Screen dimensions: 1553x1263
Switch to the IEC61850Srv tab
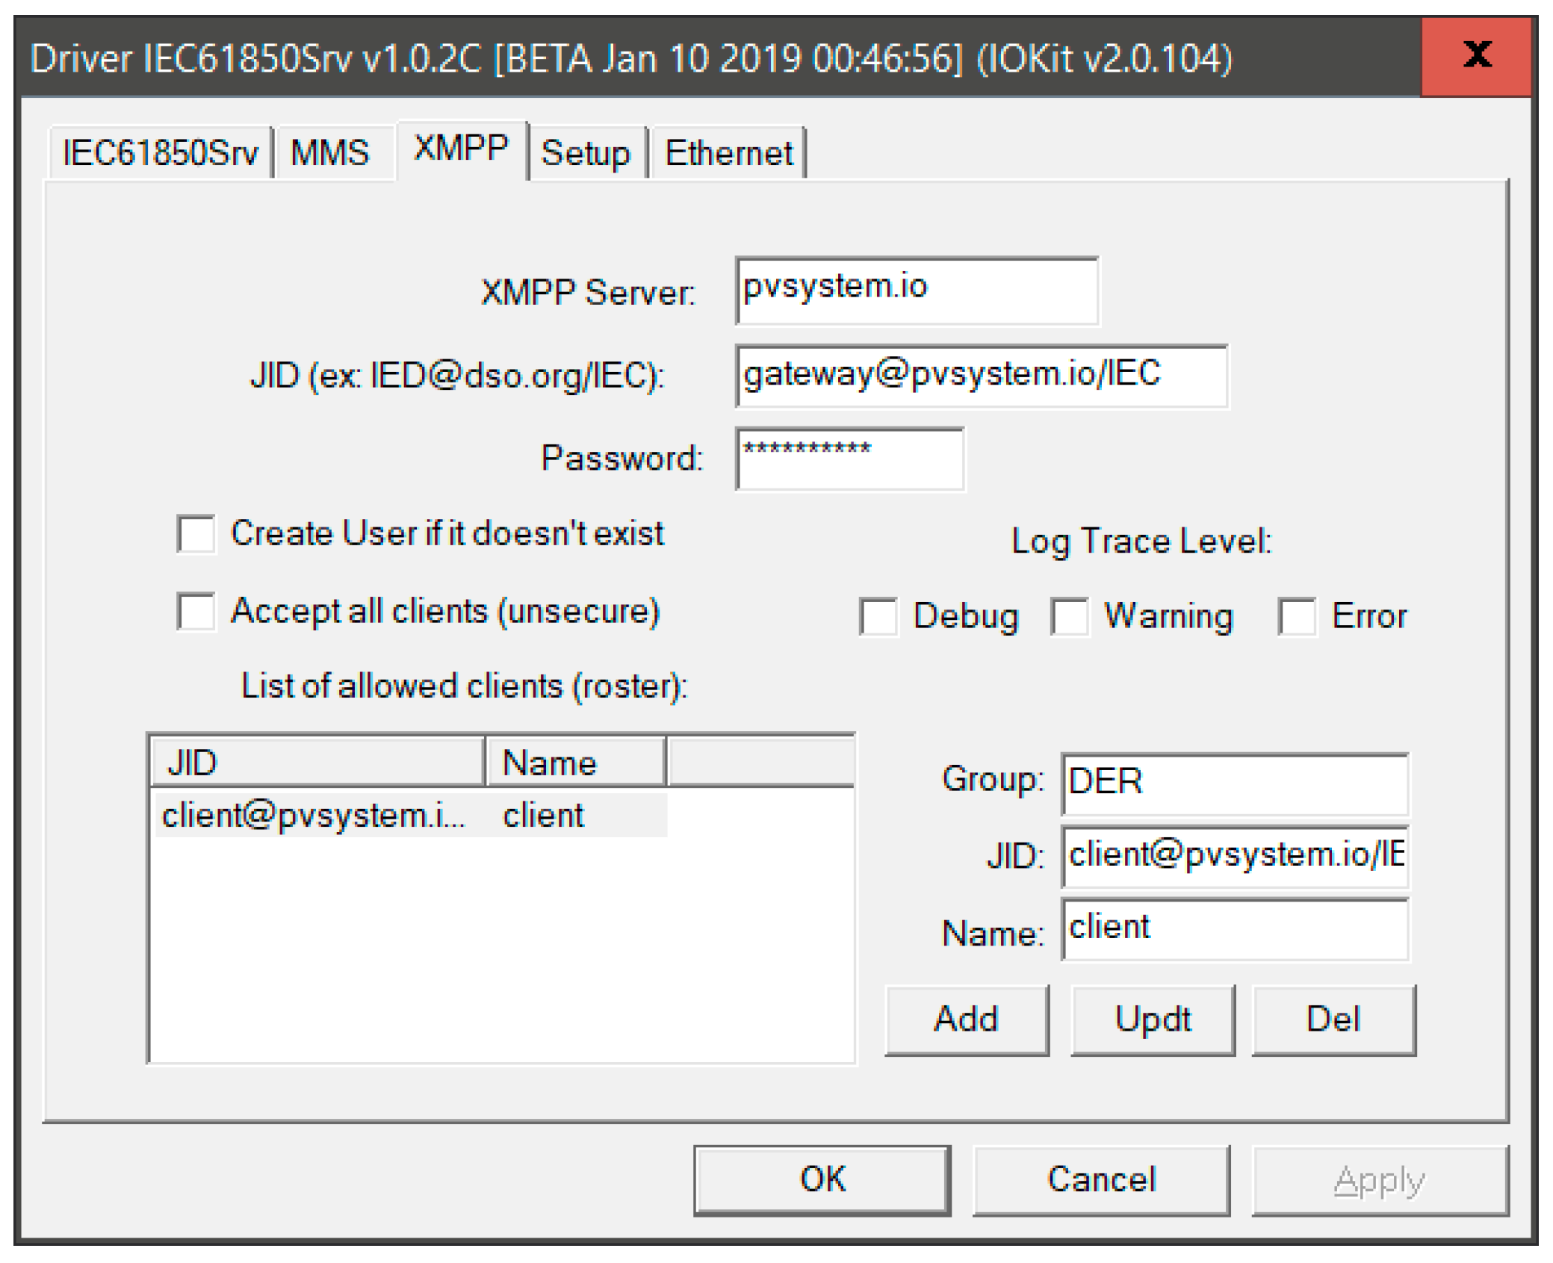(x=160, y=153)
